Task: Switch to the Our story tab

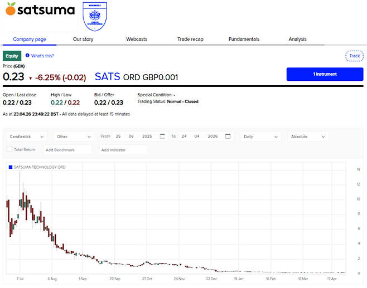Action: (x=83, y=40)
